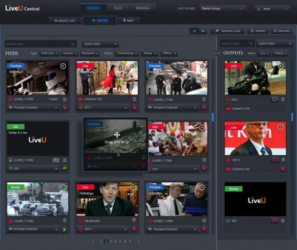
Task: Open menu icon on Camera 120 feed card
Action: coord(134,99)
